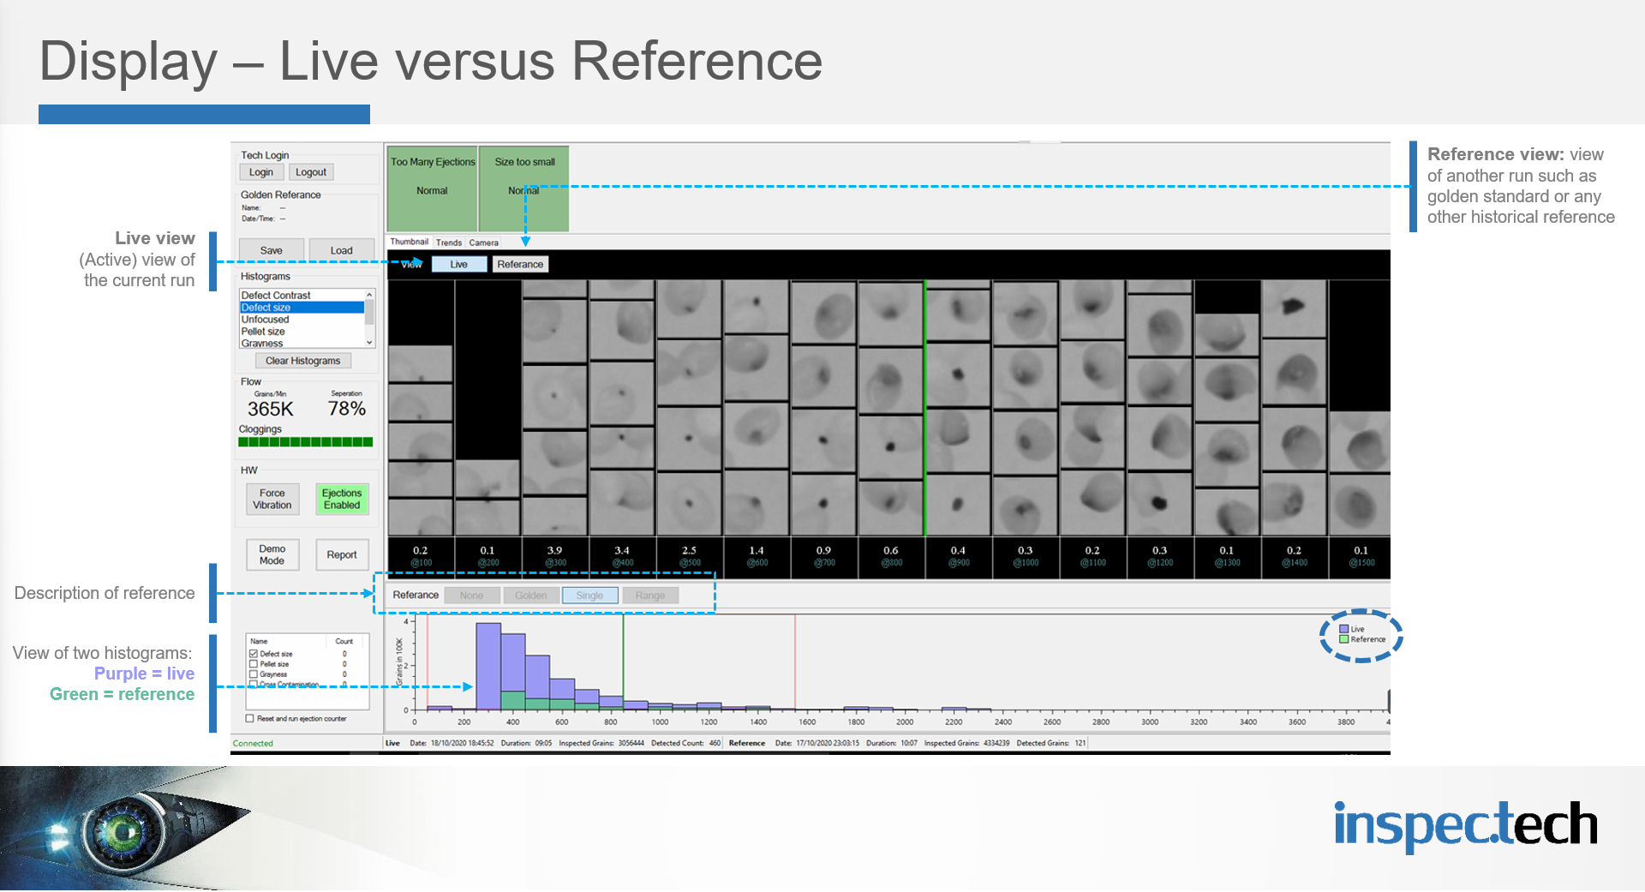This screenshot has width=1645, height=892.
Task: Click the purple Live legend swatch
Action: [1344, 629]
